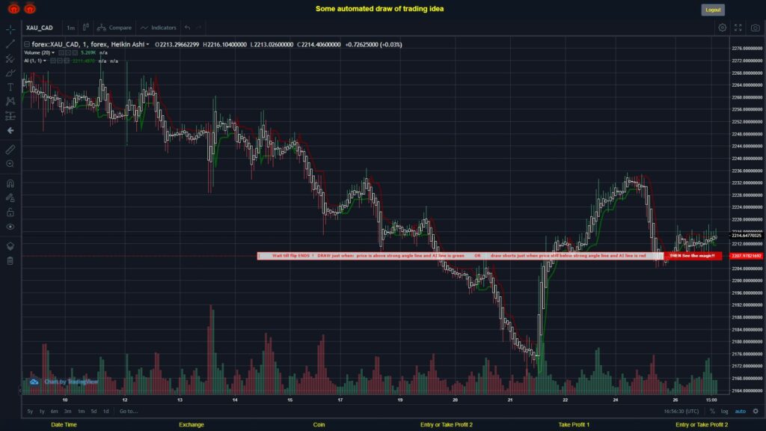Toggle percent scale mode
This screenshot has width=766, height=431.
click(712, 412)
